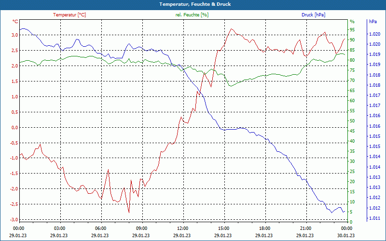Click the '0,0' temperature axis value
386x241 pixels.
click(x=15, y=127)
